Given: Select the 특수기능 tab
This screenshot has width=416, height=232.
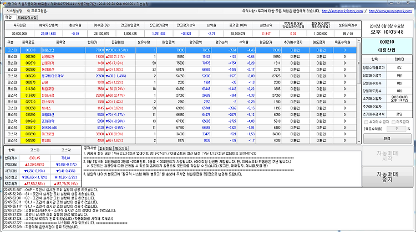Looking at the screenshot, I should click(121, 149).
